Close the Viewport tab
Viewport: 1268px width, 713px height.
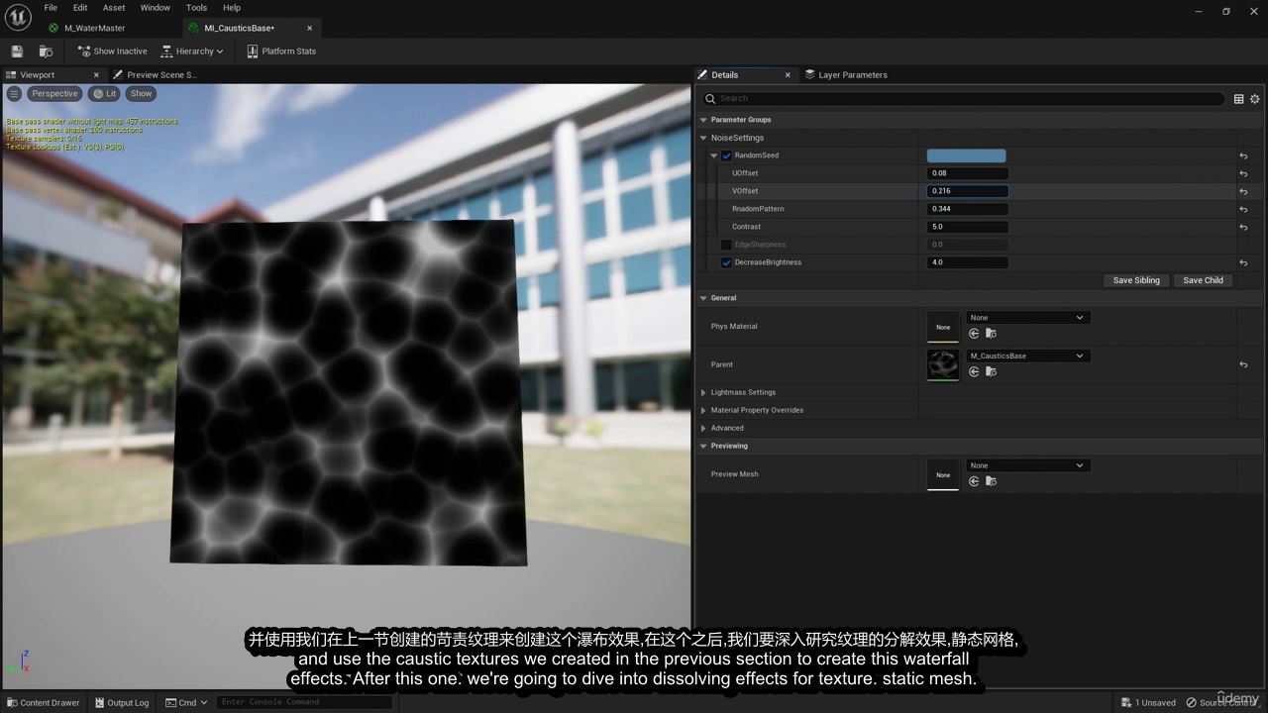point(96,75)
